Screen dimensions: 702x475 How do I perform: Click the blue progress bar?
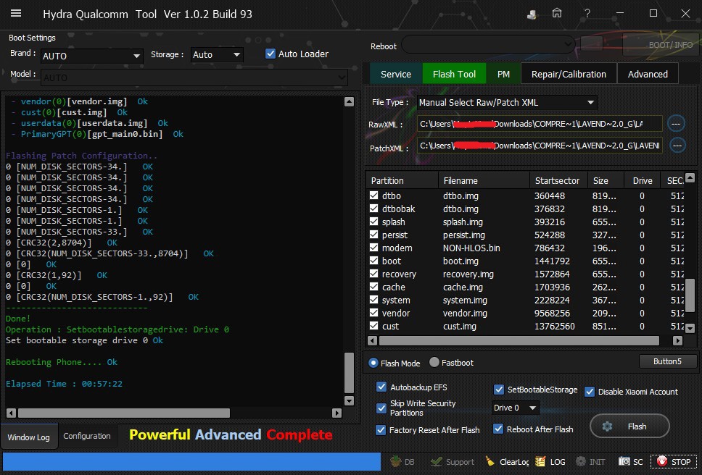191,461
